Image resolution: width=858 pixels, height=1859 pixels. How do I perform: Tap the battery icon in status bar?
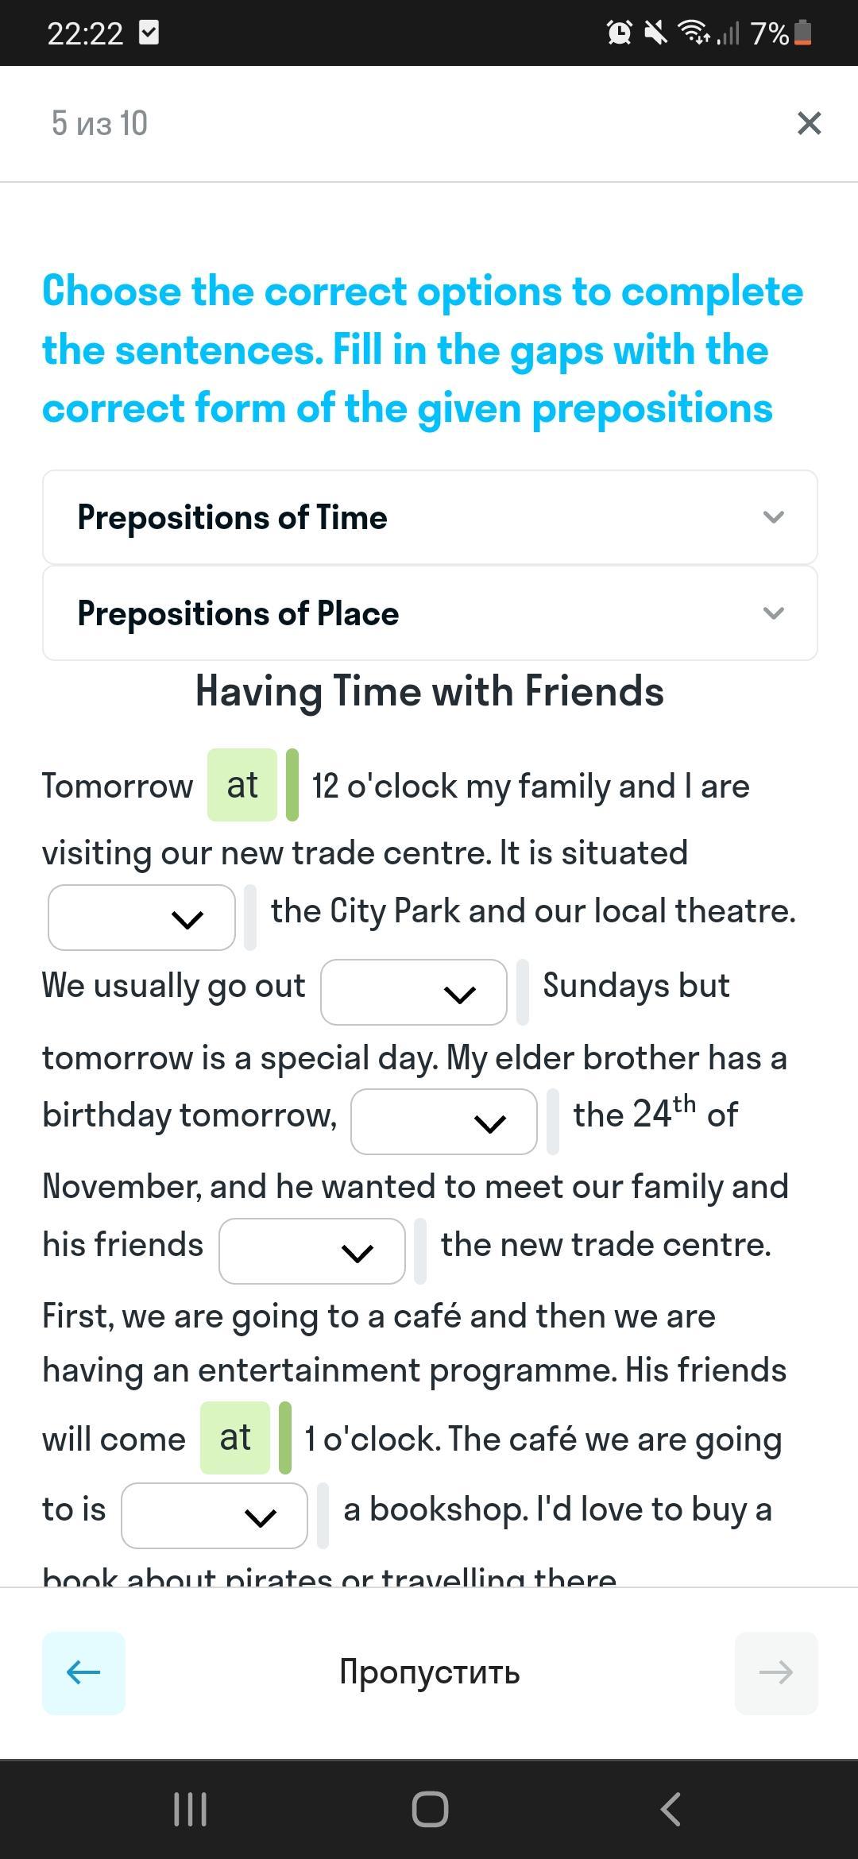802,33
